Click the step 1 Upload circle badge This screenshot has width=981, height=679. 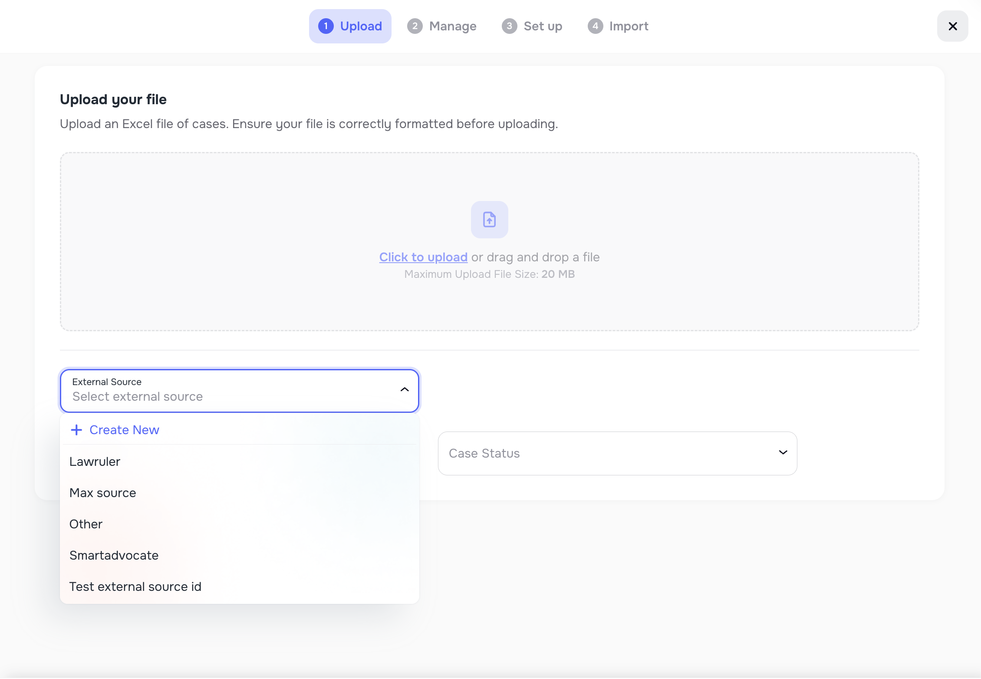(325, 26)
